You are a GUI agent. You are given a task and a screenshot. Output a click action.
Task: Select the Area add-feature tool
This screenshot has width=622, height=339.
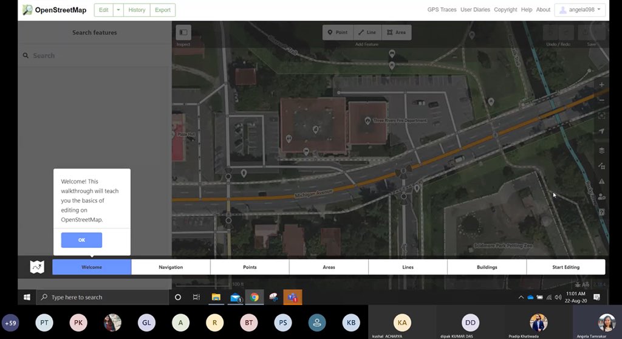click(397, 33)
